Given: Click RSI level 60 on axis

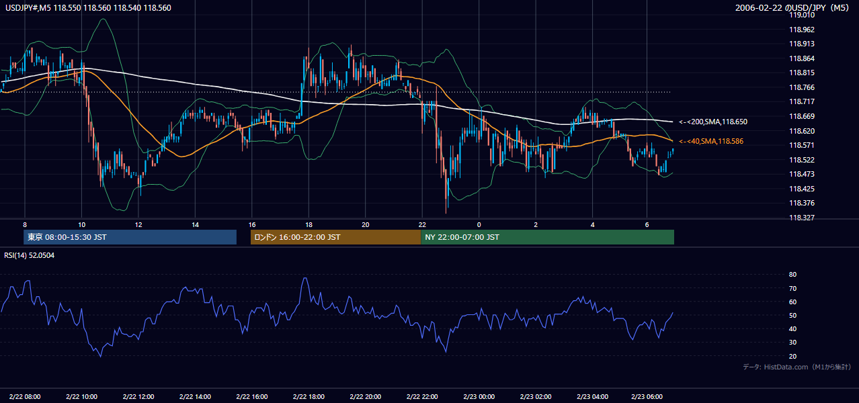Looking at the screenshot, I should pos(792,302).
